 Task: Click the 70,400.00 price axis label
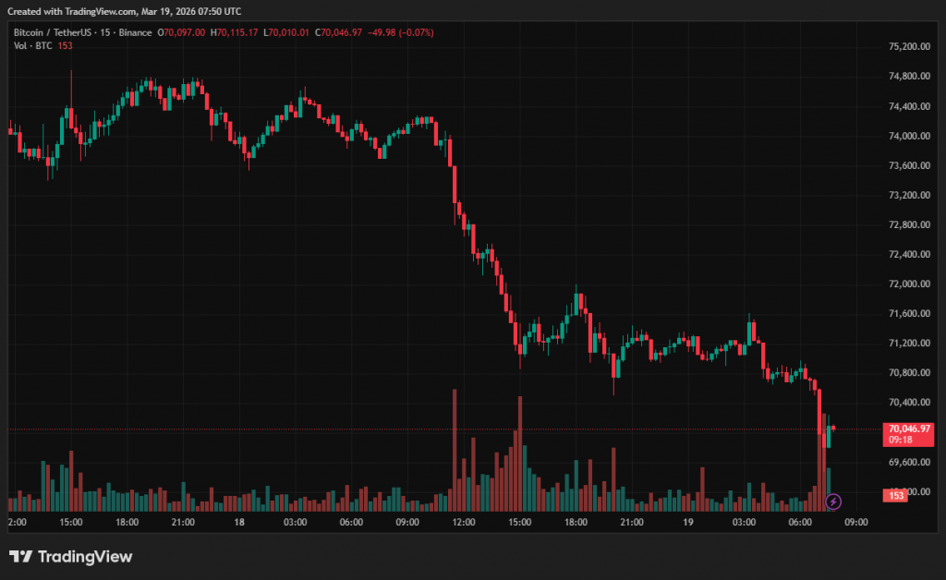[x=907, y=403]
